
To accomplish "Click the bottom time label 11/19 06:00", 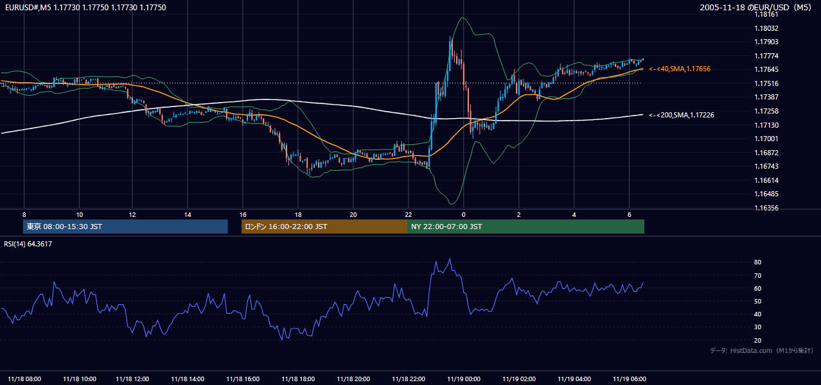I will [x=629, y=379].
